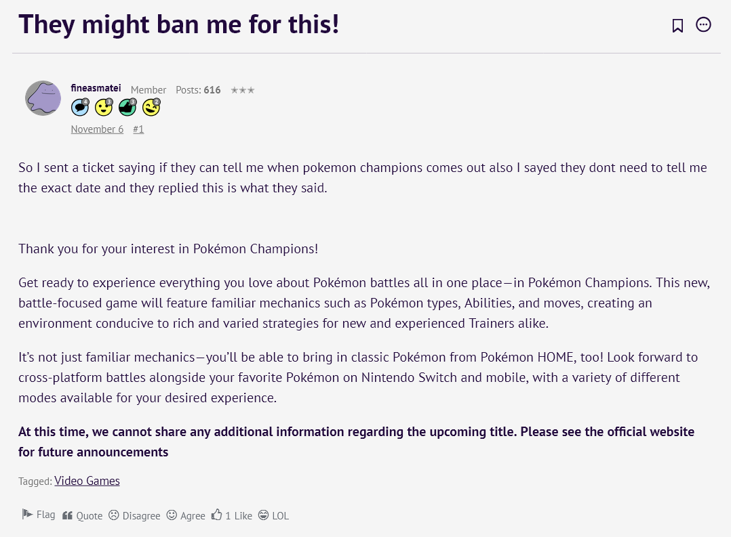React with Agree to the post
This screenshot has height=537, width=731.
(x=186, y=515)
